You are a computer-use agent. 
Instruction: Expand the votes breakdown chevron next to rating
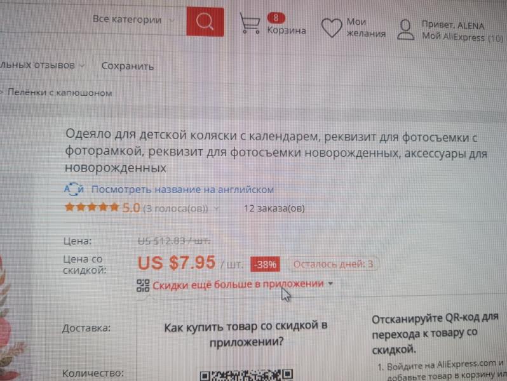pos(216,209)
